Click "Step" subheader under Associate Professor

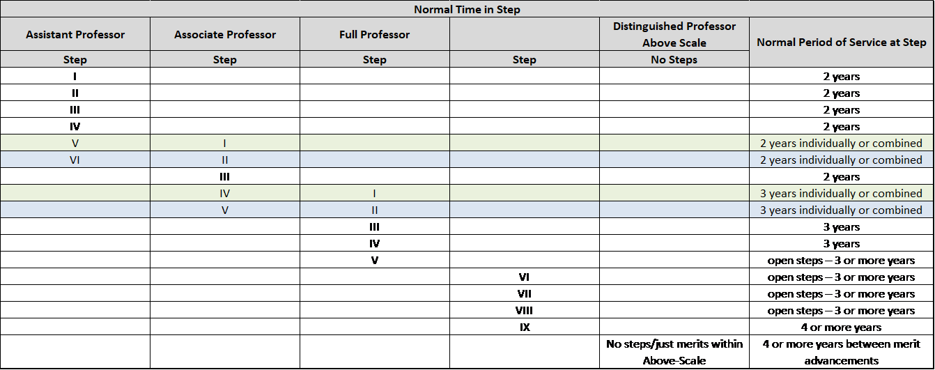click(x=225, y=60)
